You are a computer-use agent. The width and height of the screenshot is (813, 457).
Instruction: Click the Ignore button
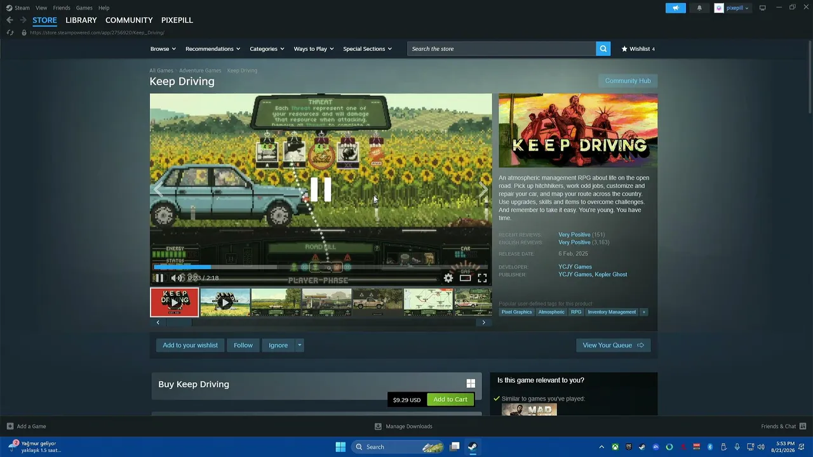[x=278, y=345]
